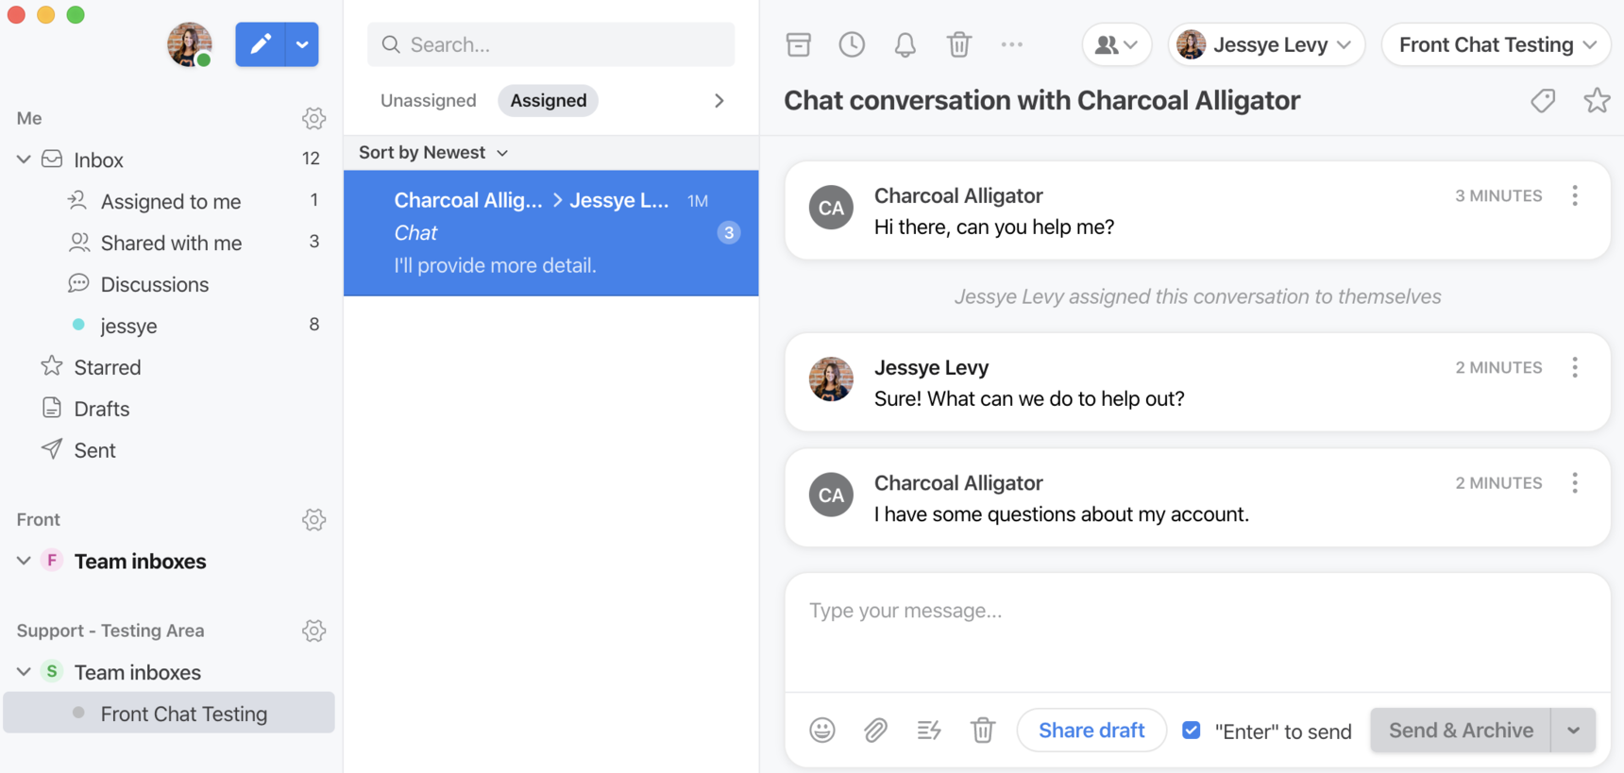Click the Type your message field

click(1197, 632)
